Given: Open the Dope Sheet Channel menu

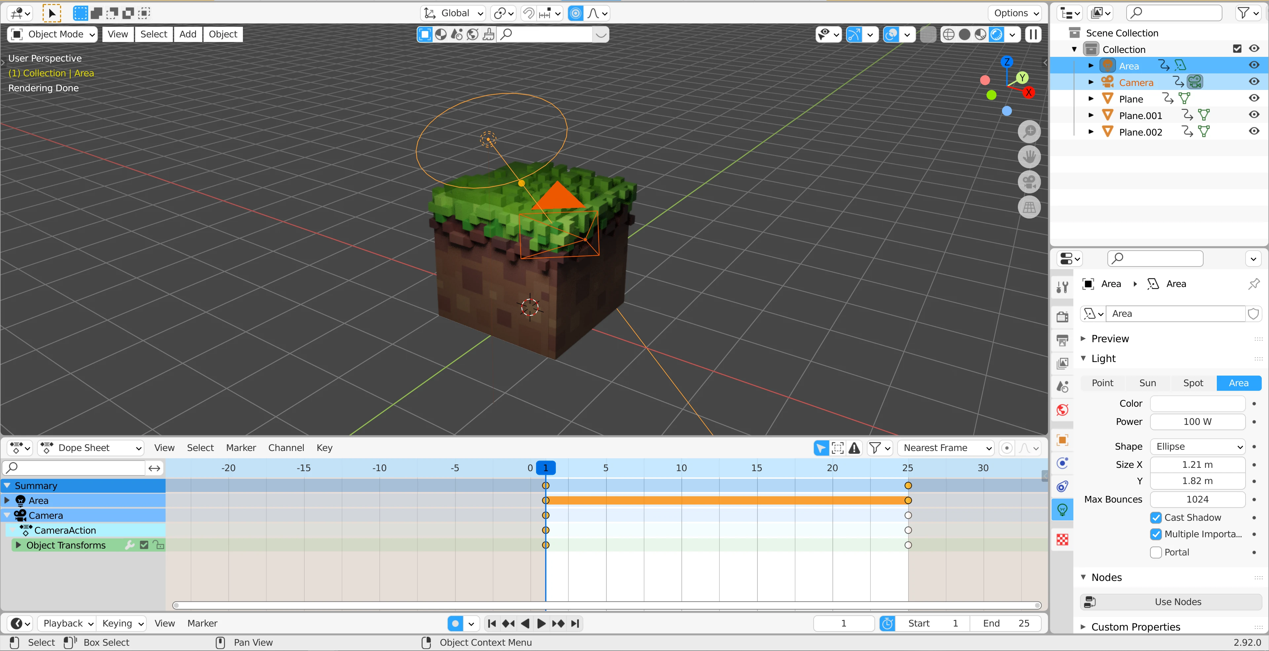Looking at the screenshot, I should tap(286, 448).
